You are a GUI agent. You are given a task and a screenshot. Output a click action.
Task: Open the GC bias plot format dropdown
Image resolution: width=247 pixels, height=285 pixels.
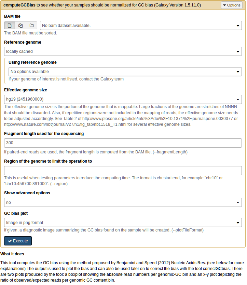point(123,223)
